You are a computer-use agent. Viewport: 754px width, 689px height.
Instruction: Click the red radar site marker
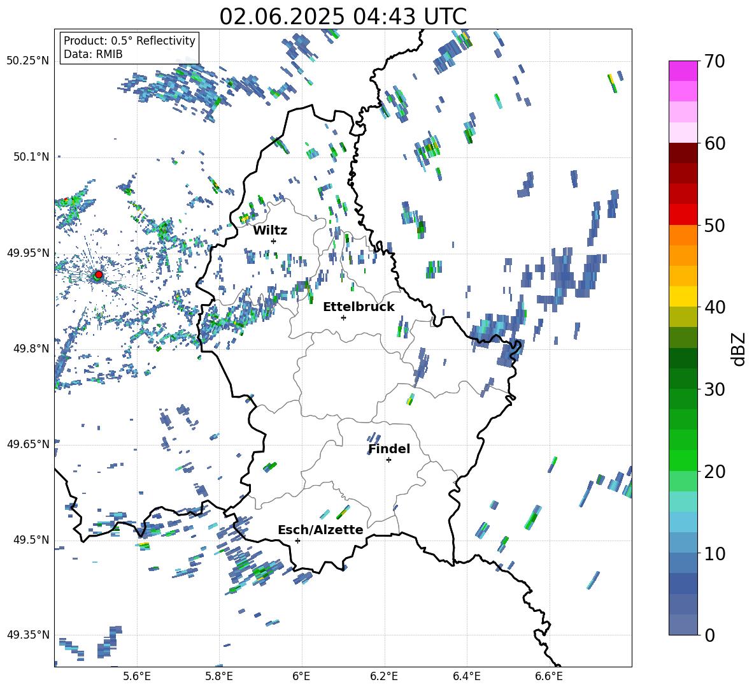tap(99, 275)
